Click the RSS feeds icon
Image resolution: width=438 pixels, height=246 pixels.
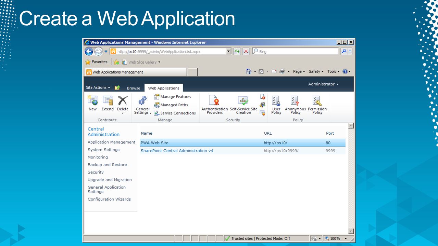point(261,71)
